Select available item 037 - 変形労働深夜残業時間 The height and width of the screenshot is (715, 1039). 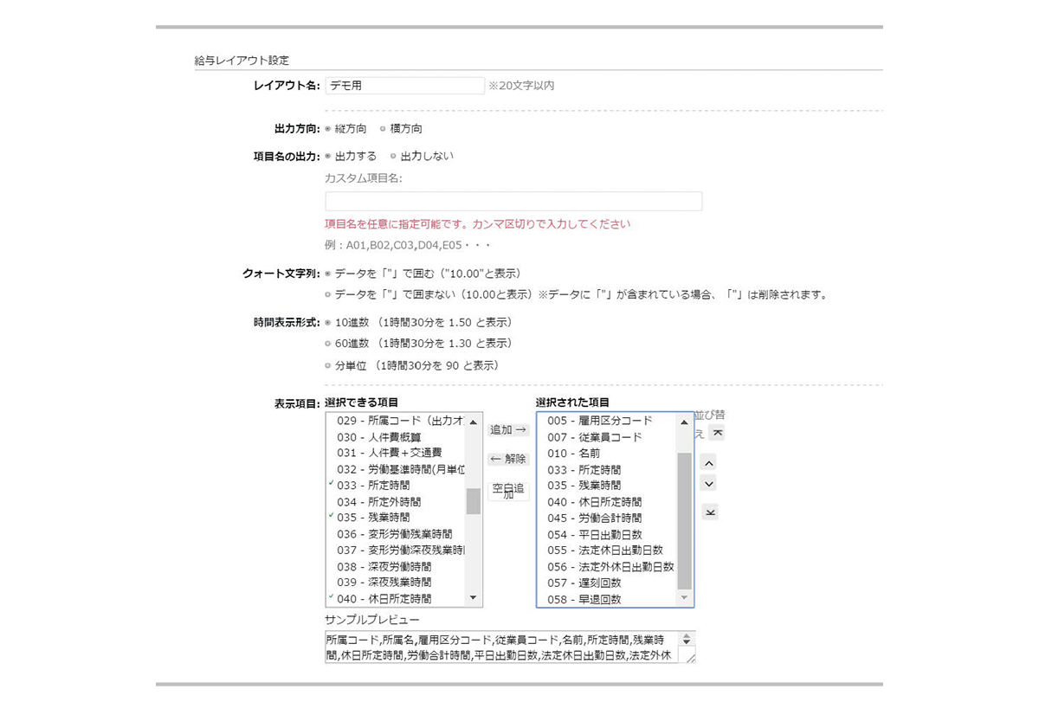(397, 551)
